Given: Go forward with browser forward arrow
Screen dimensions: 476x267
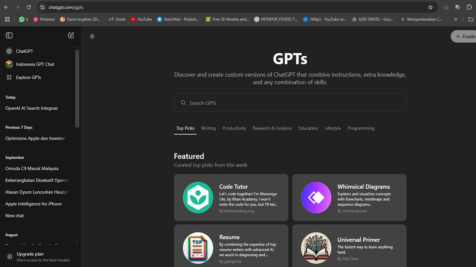Looking at the screenshot, I should pyautogui.click(x=17, y=7).
